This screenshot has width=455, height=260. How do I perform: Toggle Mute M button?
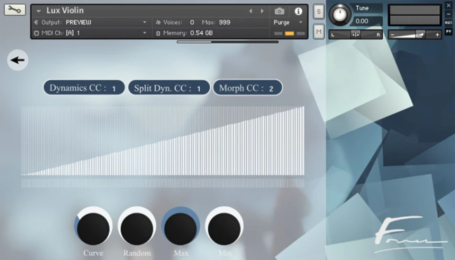click(318, 31)
